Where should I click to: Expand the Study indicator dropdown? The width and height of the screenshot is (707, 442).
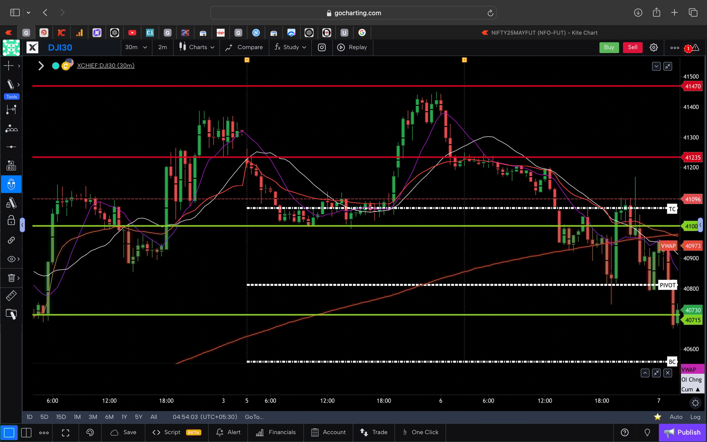point(290,47)
